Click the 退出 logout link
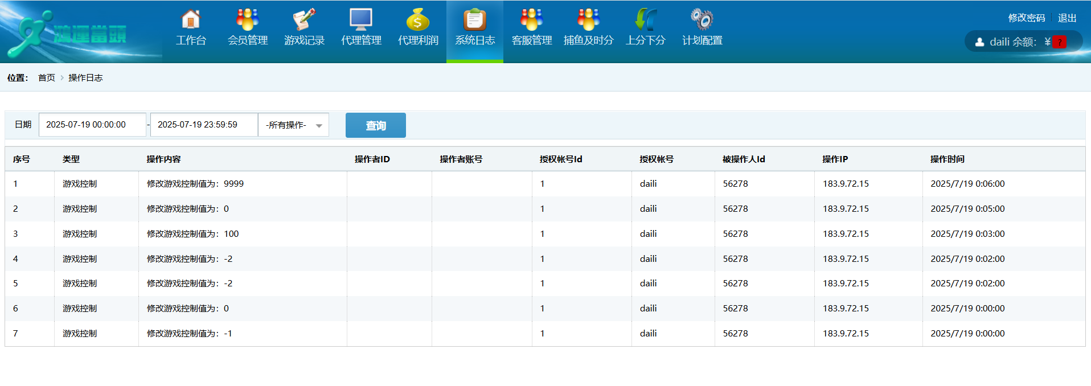Screen dimensions: 1091x386 (1067, 18)
